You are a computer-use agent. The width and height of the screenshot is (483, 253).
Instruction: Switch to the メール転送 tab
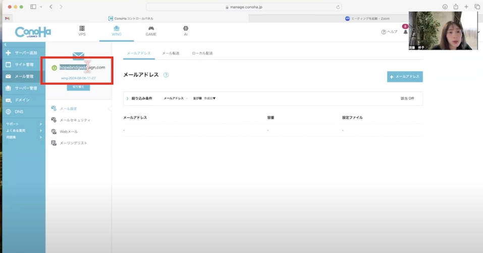(x=171, y=53)
